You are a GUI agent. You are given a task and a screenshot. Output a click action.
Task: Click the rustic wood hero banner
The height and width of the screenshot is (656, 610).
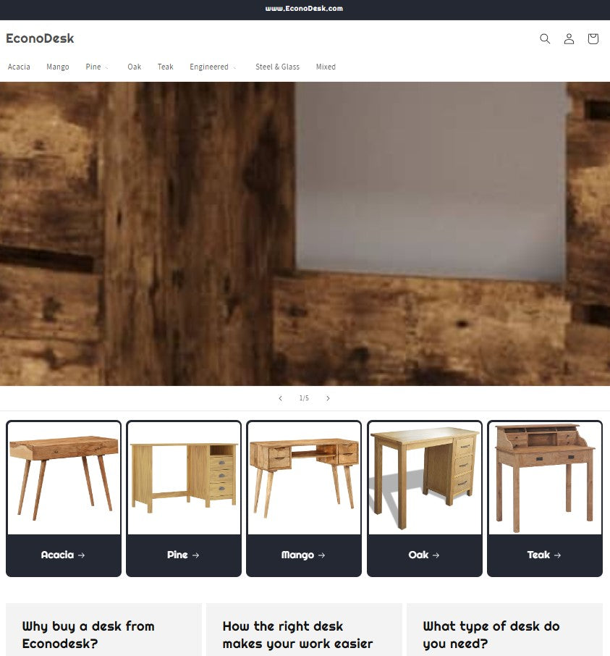tap(305, 233)
